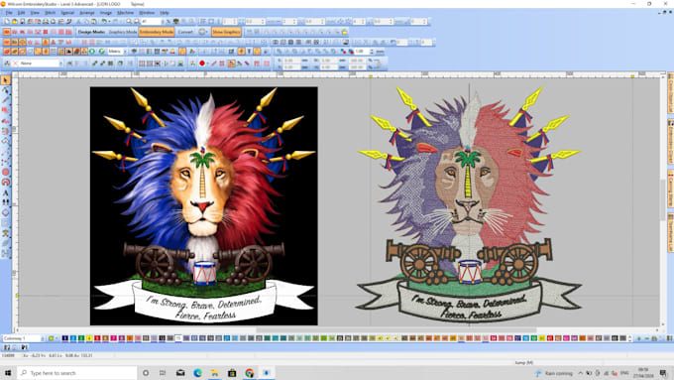674x380 pixels.
Task: Toggle Embroidery Mode button
Action: (157, 32)
